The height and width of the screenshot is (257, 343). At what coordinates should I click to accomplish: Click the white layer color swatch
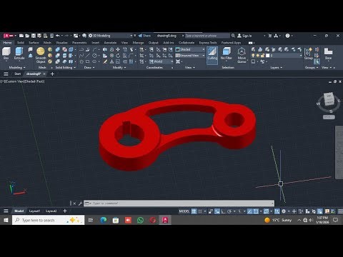pyautogui.click(x=268, y=56)
